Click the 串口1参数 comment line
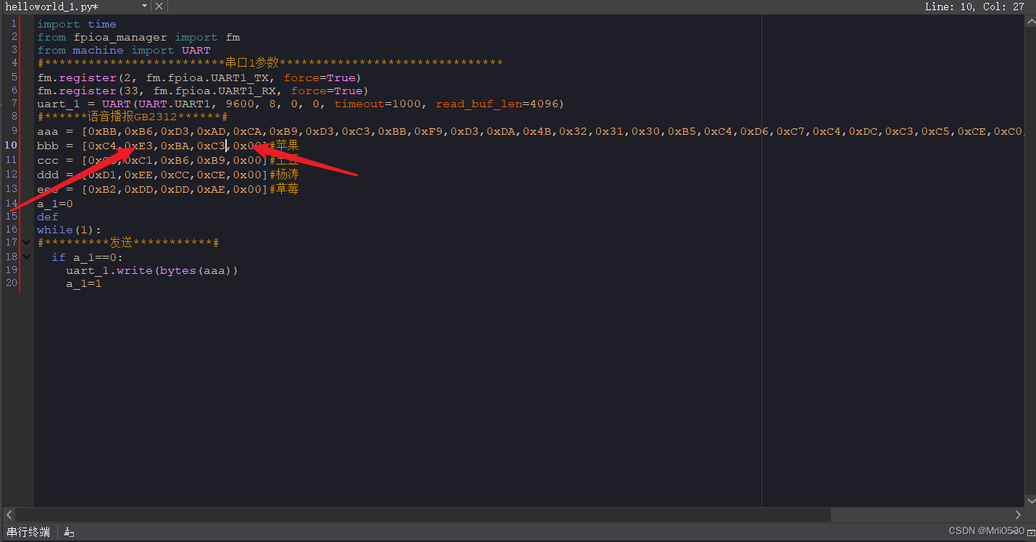This screenshot has width=1036, height=542. [x=270, y=63]
